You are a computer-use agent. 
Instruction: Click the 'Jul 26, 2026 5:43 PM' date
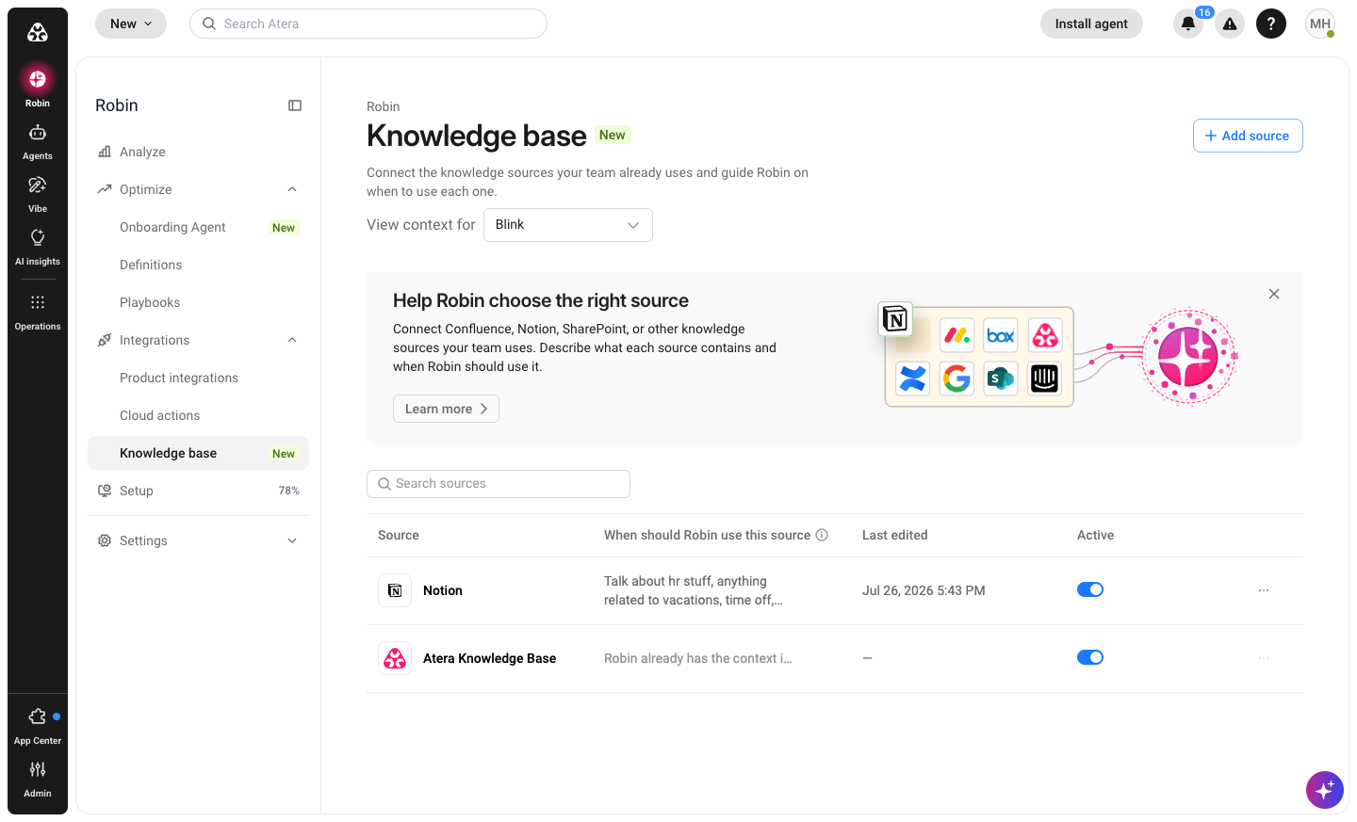point(924,590)
